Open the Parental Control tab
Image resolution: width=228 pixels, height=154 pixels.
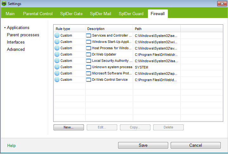pyautogui.click(x=37, y=14)
